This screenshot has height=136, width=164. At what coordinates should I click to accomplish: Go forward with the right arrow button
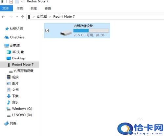pos(11,17)
